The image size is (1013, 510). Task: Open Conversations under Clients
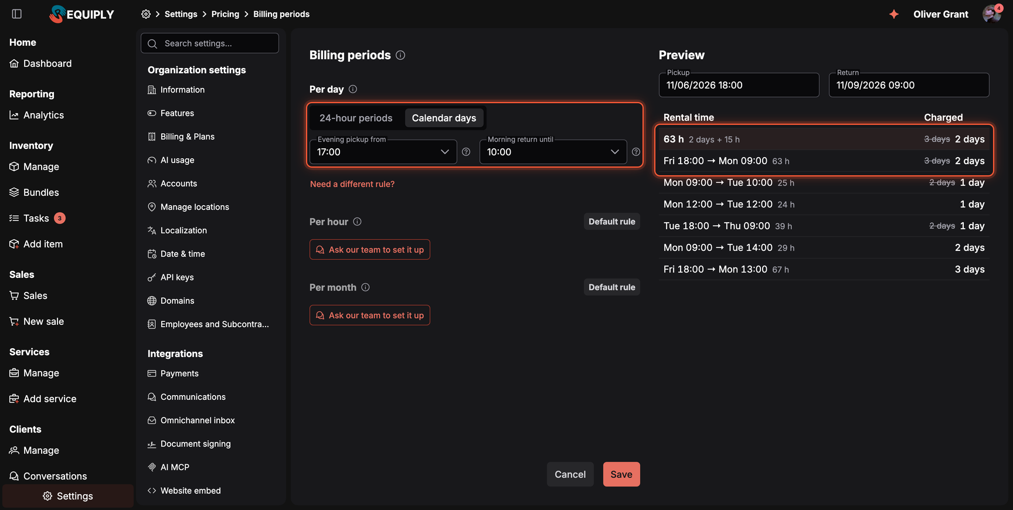tap(48, 476)
